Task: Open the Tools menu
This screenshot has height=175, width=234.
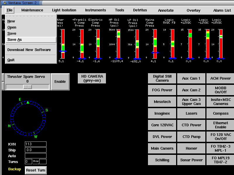Action: (119, 10)
